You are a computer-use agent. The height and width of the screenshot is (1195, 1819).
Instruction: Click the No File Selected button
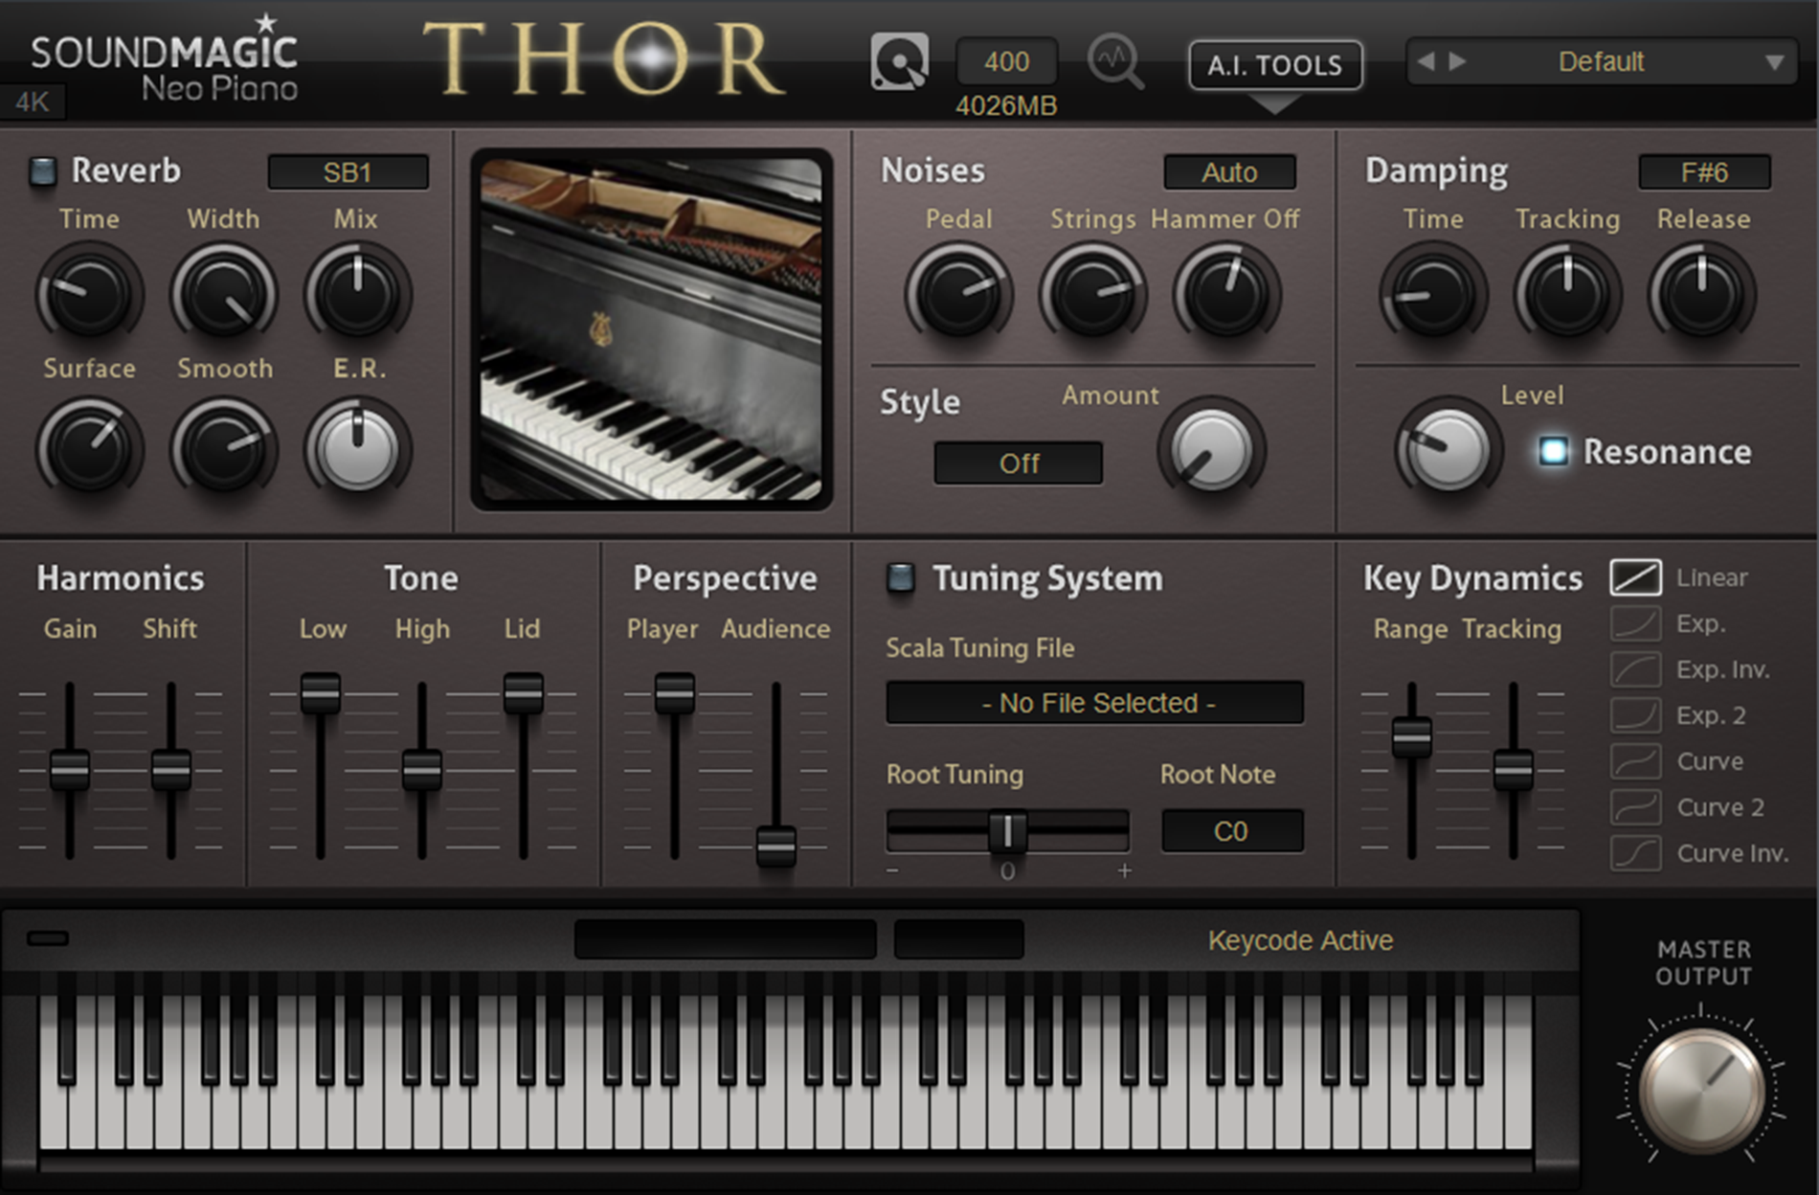(x=1094, y=703)
